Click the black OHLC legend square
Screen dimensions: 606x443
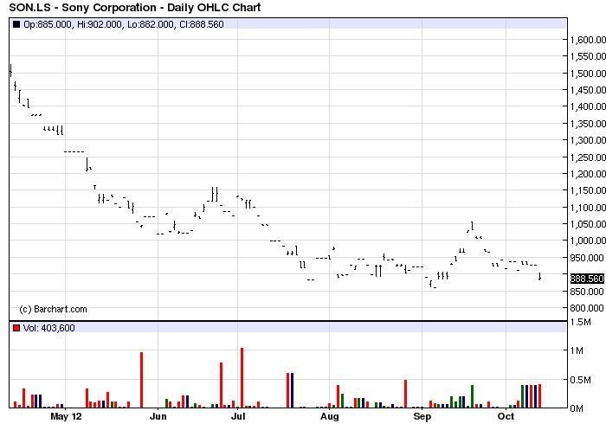16,24
